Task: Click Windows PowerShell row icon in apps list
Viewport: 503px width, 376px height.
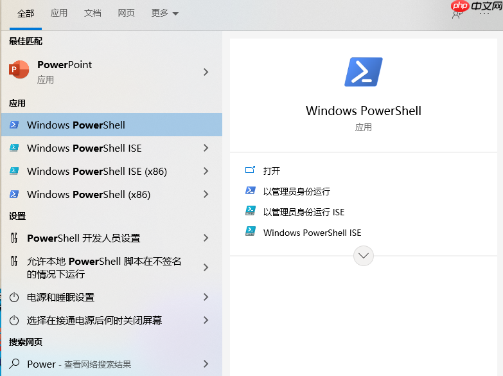Action: (14, 125)
